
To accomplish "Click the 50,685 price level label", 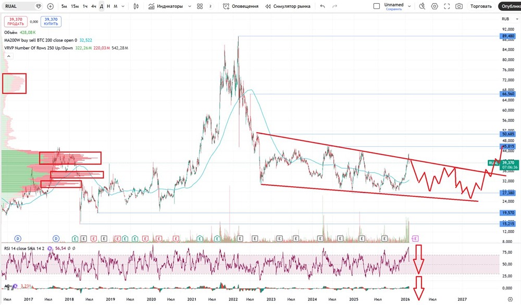I will 508,134.
